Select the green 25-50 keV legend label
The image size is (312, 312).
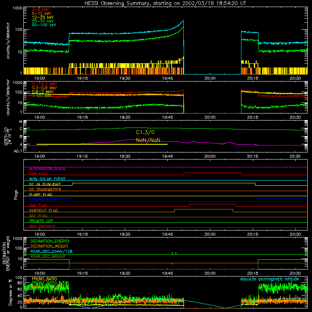[x=43, y=21]
